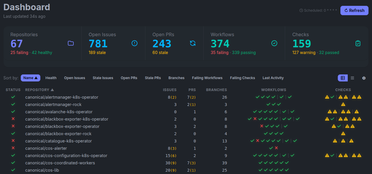The image size is (372, 174).
Task: Toggle the Name sort order
Action: click(x=30, y=78)
